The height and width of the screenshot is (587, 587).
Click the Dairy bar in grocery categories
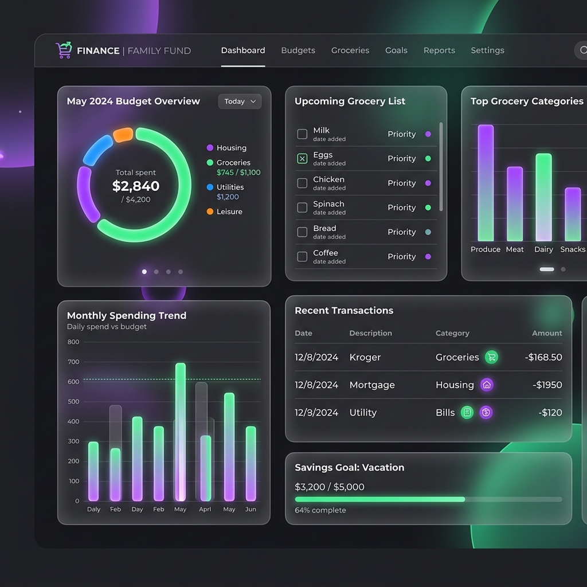543,197
